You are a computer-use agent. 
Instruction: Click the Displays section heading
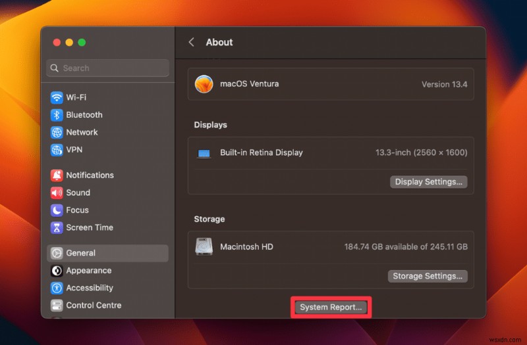tap(210, 125)
